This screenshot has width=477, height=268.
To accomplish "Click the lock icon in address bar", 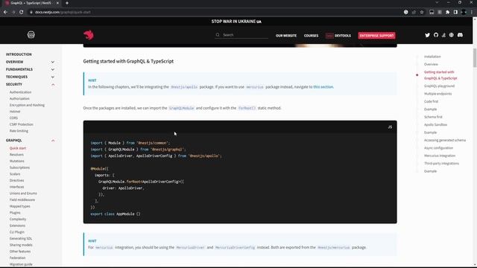I will 31,12.
